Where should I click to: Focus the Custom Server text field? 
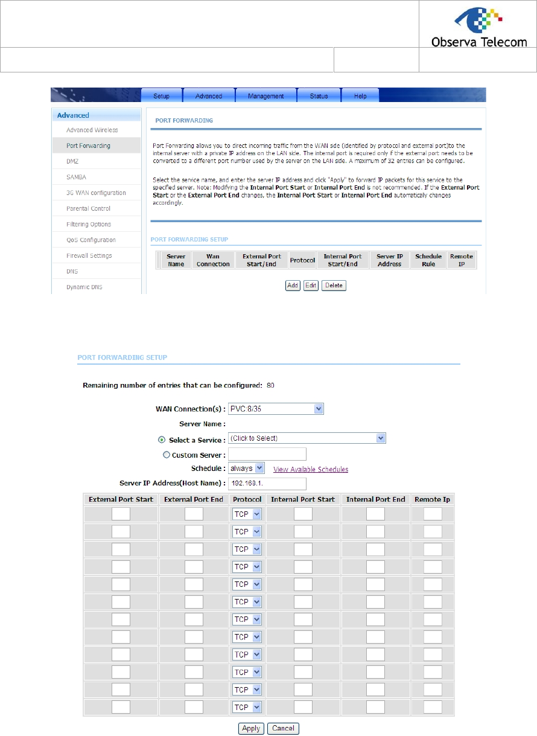268,454
